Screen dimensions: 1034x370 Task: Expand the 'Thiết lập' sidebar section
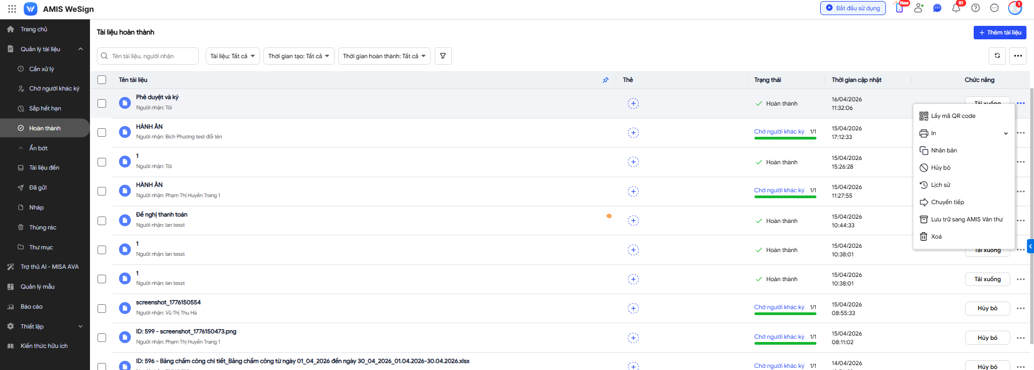tap(45, 326)
